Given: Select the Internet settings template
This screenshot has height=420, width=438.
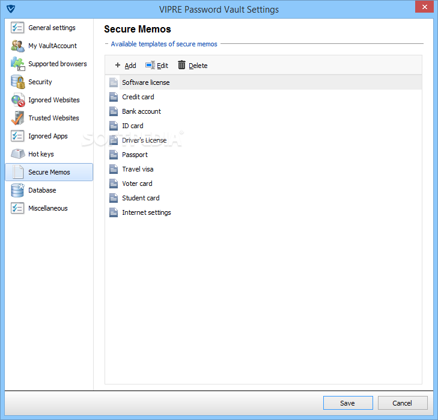Looking at the screenshot, I should 263,212.
